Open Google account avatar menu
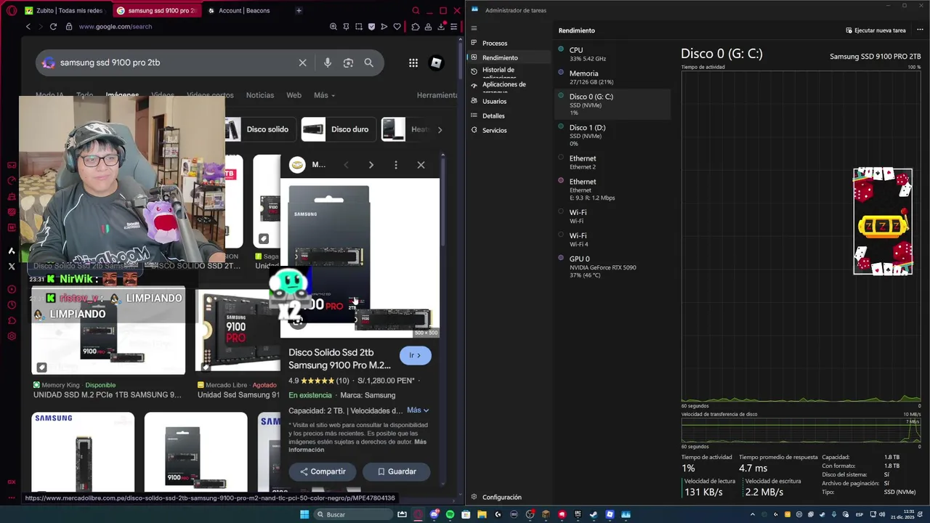This screenshot has width=930, height=523. coord(436,63)
